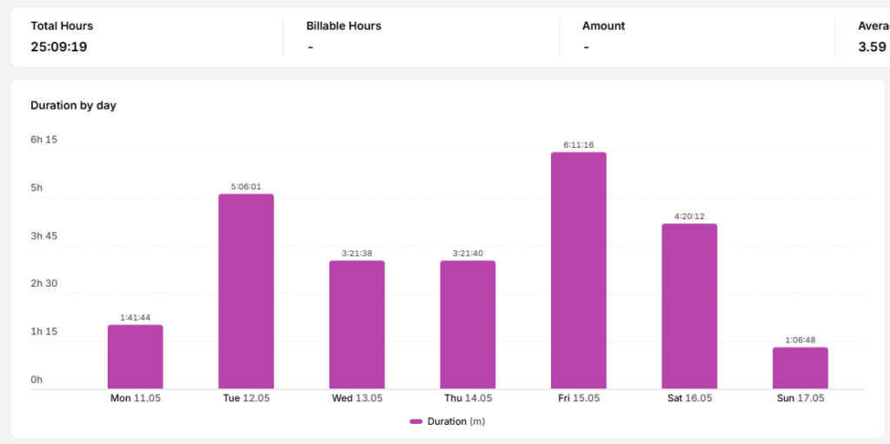Select the Tue 12.05 bar
890x444 pixels.
click(x=246, y=291)
